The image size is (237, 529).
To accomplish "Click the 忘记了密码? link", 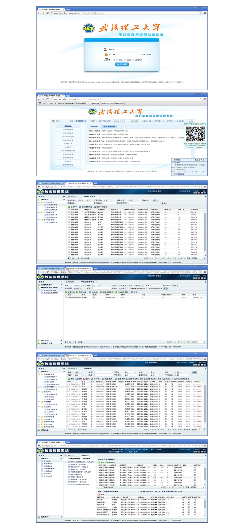I will (146, 54).
